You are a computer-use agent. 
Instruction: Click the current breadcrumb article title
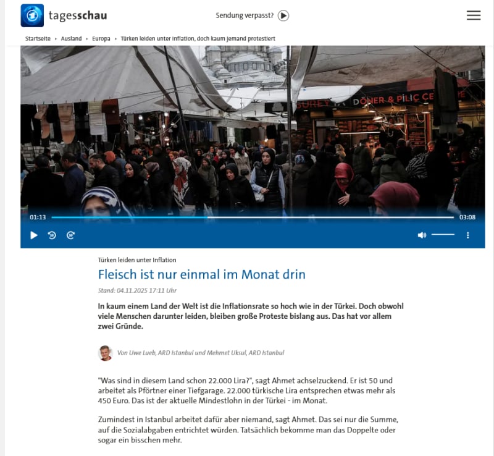point(198,38)
